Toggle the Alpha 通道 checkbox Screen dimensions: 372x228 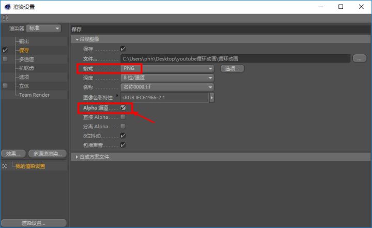tap(123, 108)
